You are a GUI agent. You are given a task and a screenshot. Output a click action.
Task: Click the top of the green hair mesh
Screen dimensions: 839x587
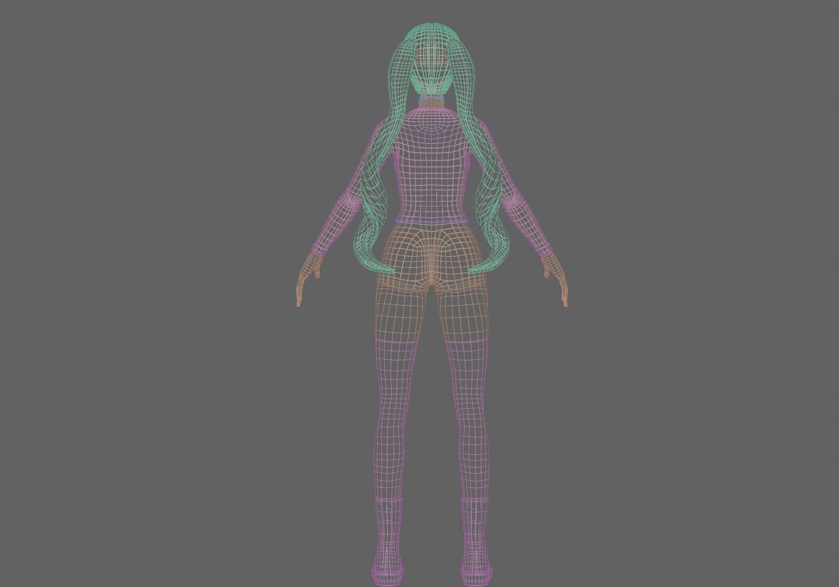(x=431, y=26)
